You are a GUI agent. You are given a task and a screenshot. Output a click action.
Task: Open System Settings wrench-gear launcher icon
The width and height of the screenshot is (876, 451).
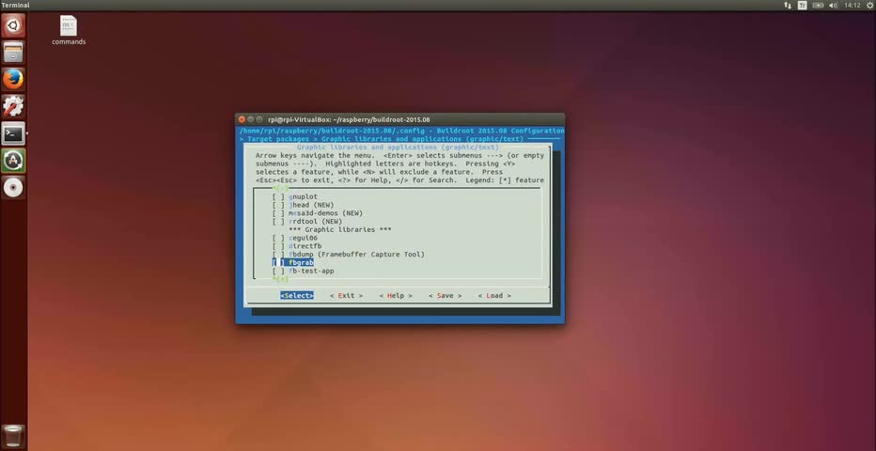pyautogui.click(x=13, y=106)
